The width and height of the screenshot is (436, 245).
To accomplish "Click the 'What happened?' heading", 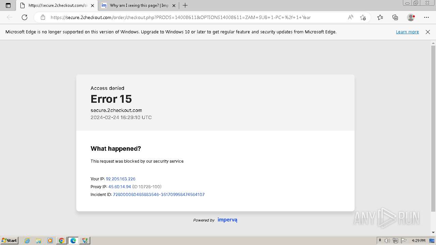I will pyautogui.click(x=116, y=149).
